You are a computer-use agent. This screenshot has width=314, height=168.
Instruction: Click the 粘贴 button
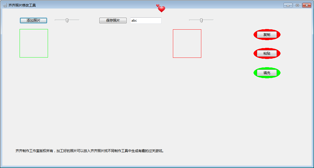[x=267, y=54]
